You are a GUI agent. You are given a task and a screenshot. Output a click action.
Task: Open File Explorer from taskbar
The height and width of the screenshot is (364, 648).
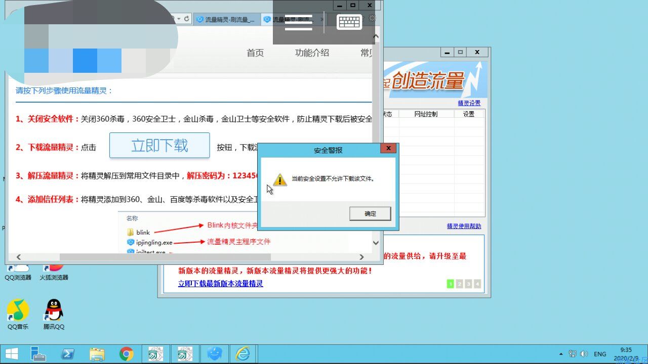[x=97, y=354]
